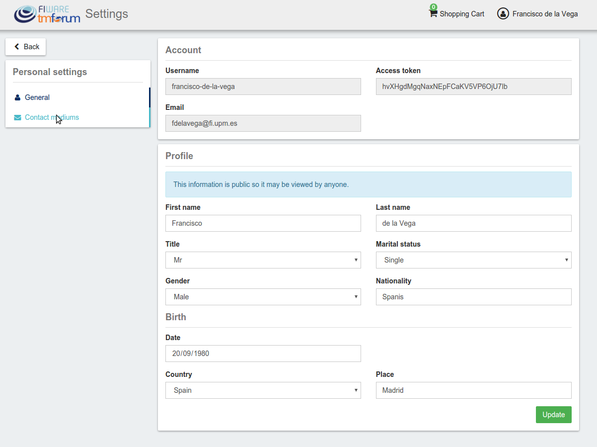Click the Place label
This screenshot has width=597, height=447.
click(x=385, y=374)
